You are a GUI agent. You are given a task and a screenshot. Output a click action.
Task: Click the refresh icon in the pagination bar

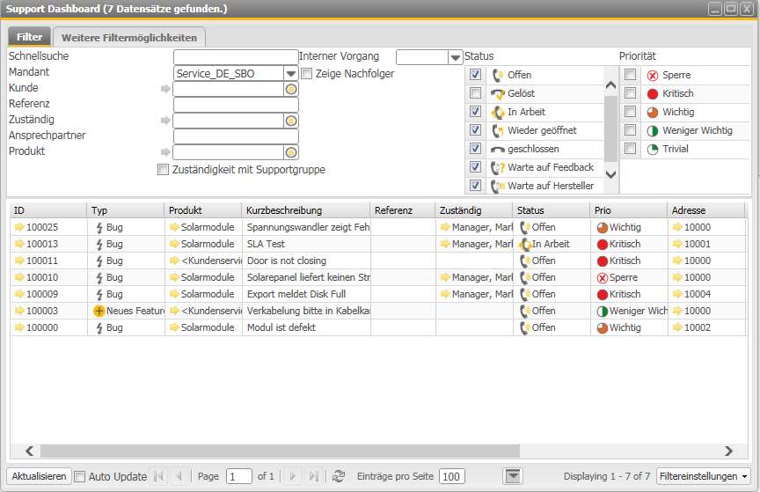[339, 476]
